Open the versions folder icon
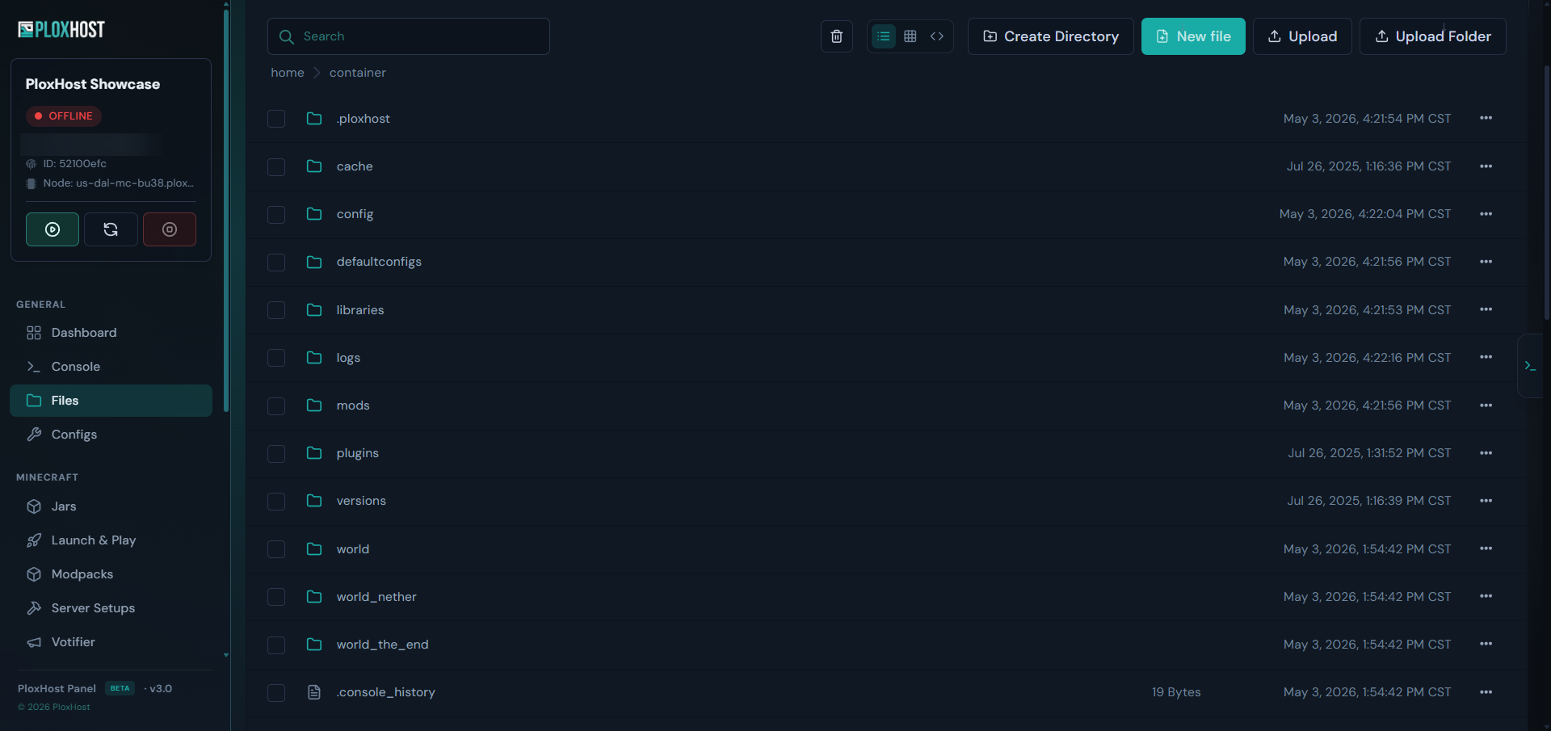The width and height of the screenshot is (1551, 731). pyautogui.click(x=314, y=501)
